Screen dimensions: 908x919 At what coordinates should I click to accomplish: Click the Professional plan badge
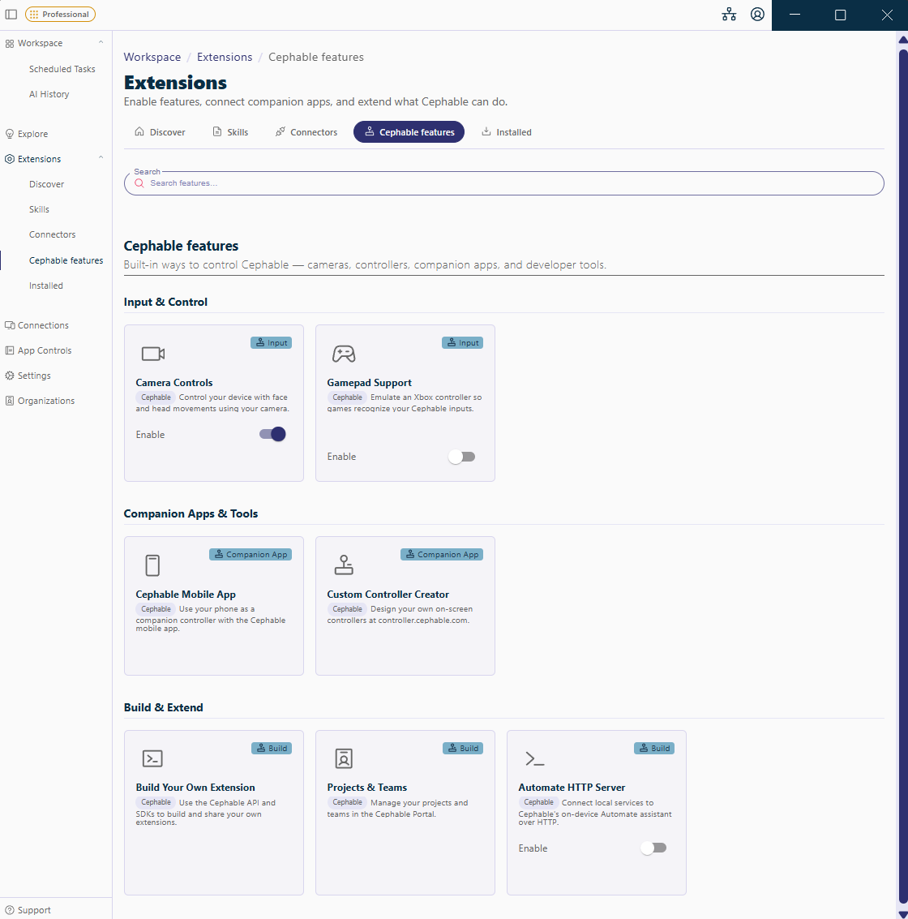60,14
